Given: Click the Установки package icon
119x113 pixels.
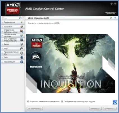Looking at the screenshot, I should tap(22, 27).
